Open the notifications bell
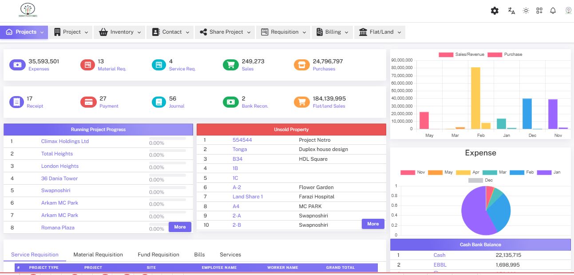 coord(553,11)
